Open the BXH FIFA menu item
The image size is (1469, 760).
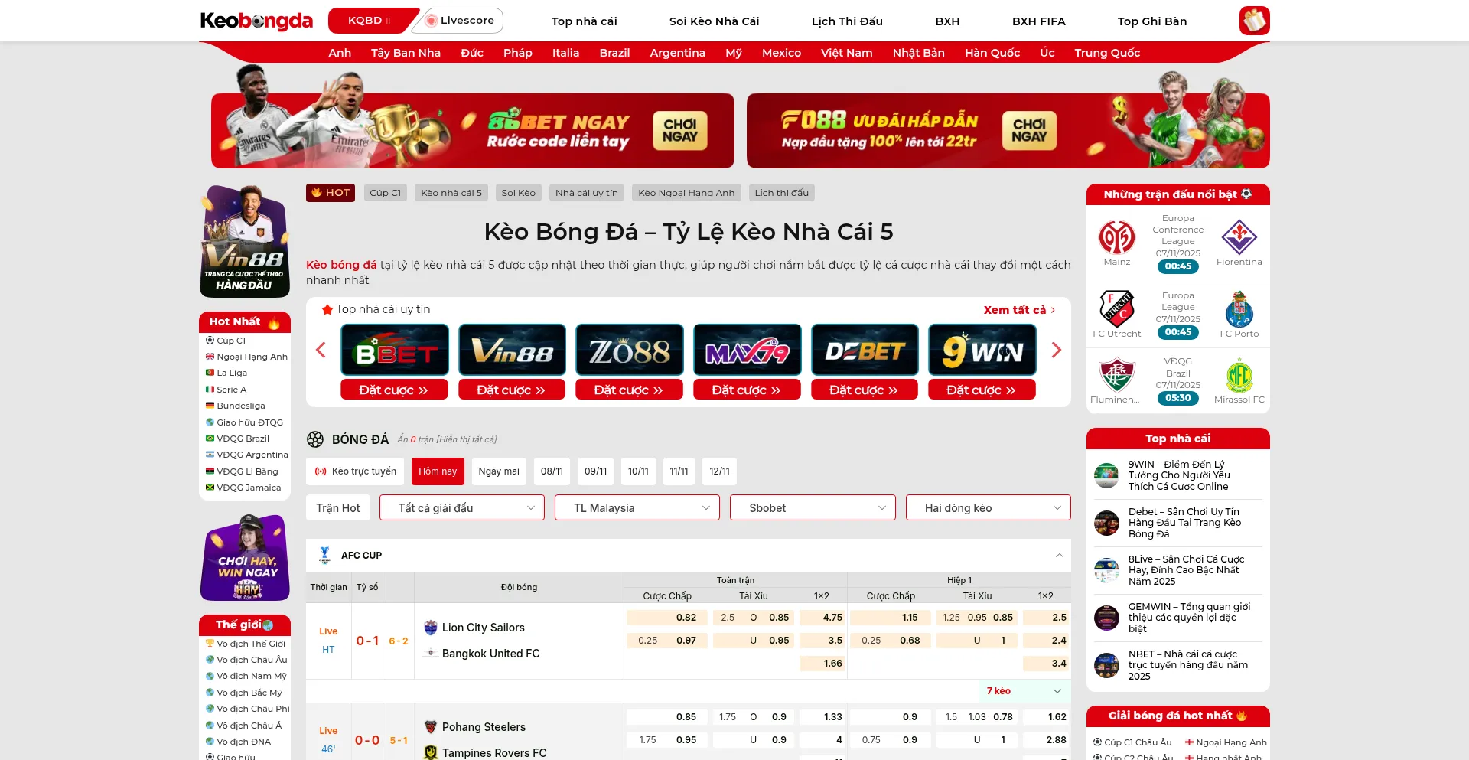(x=1038, y=21)
